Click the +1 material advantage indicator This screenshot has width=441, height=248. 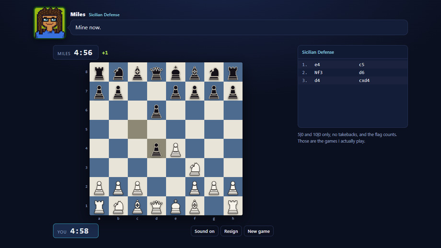pos(105,53)
